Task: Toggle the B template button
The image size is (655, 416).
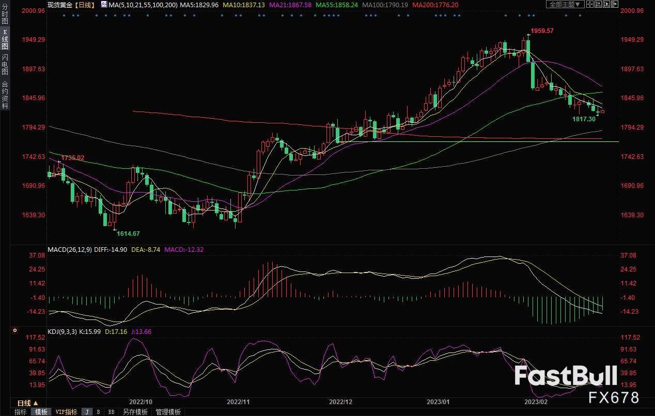Action: pos(98,412)
